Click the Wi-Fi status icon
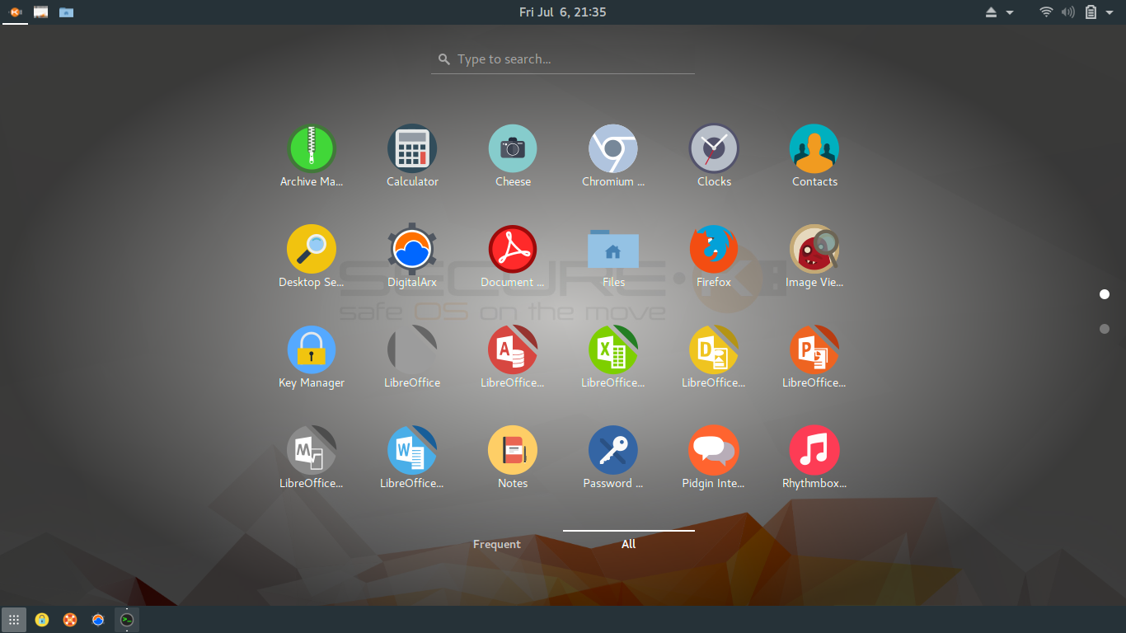 pos(1047,12)
